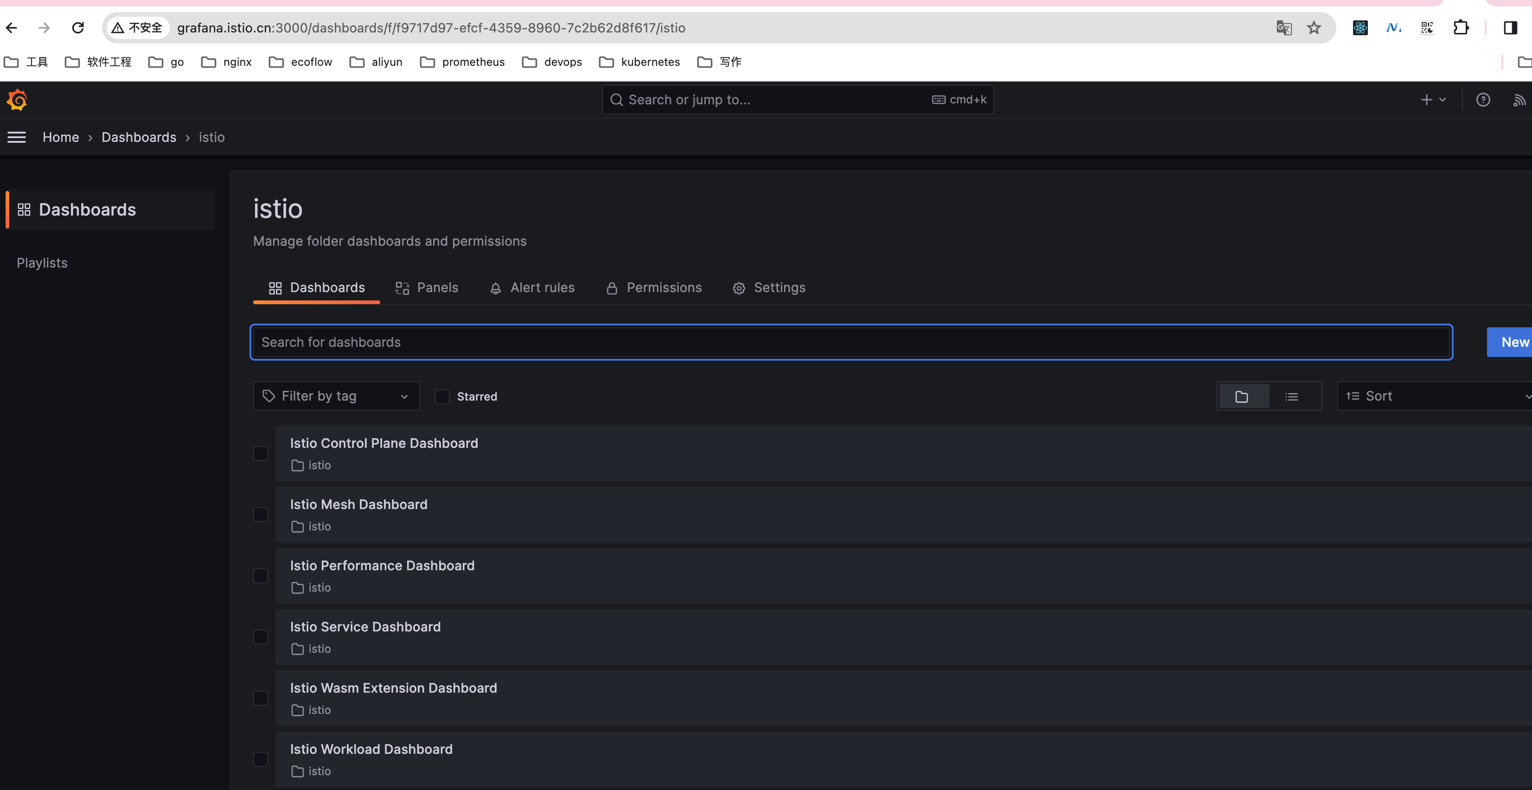Open browser extensions puzzle icon
1532x790 pixels.
point(1461,28)
